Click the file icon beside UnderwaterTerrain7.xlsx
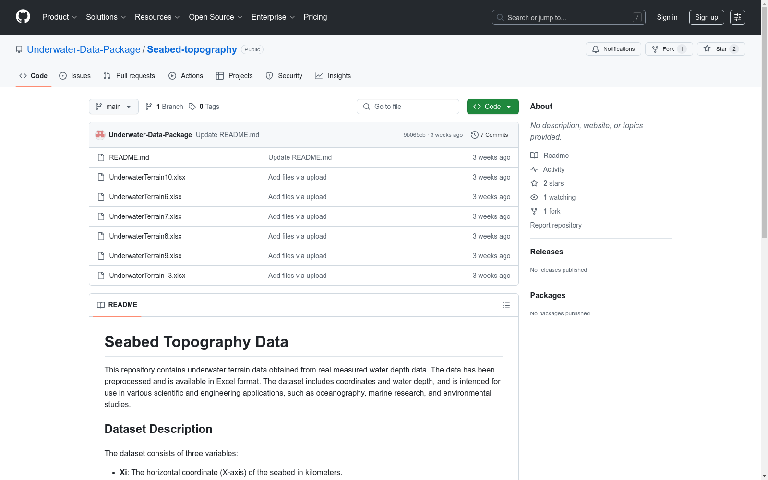This screenshot has width=768, height=480. click(x=101, y=216)
